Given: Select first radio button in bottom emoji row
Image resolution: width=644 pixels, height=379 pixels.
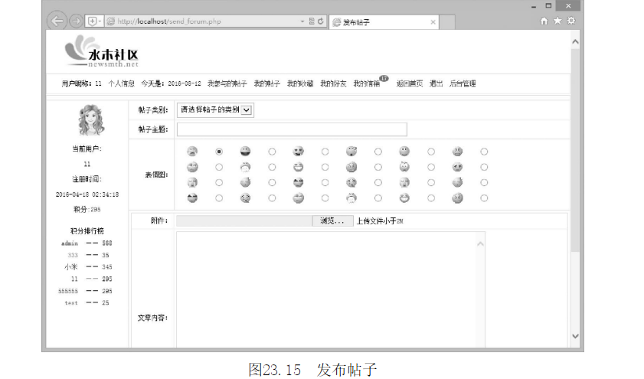Looking at the screenshot, I should pyautogui.click(x=219, y=198).
